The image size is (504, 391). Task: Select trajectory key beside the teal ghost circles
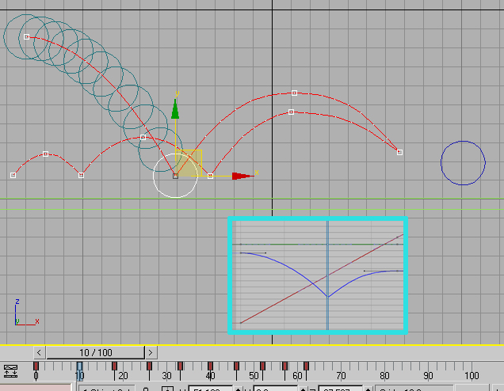click(143, 138)
